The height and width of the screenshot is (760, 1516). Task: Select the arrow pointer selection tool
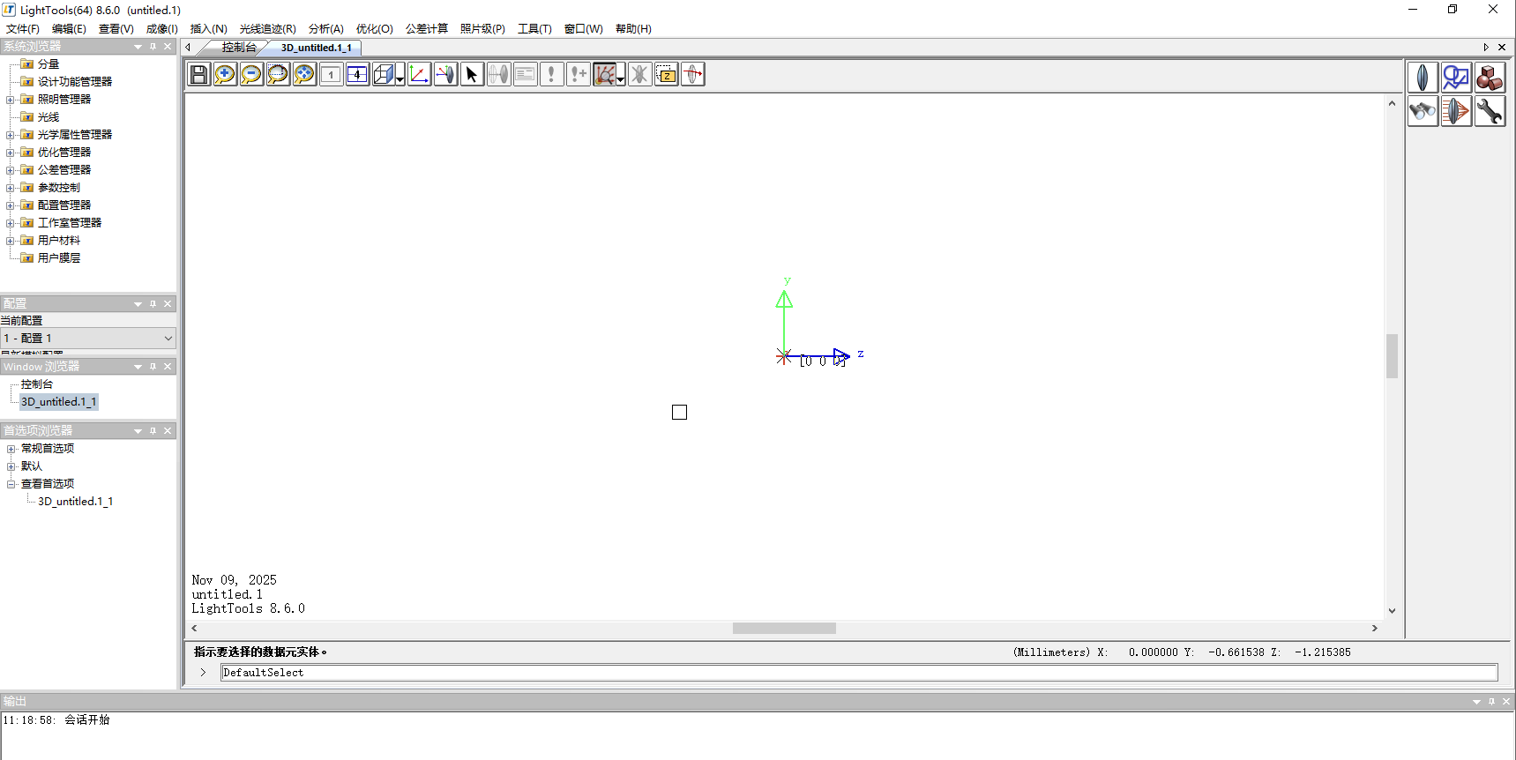(472, 75)
